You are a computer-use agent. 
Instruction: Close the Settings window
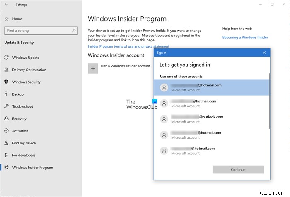point(284,4)
